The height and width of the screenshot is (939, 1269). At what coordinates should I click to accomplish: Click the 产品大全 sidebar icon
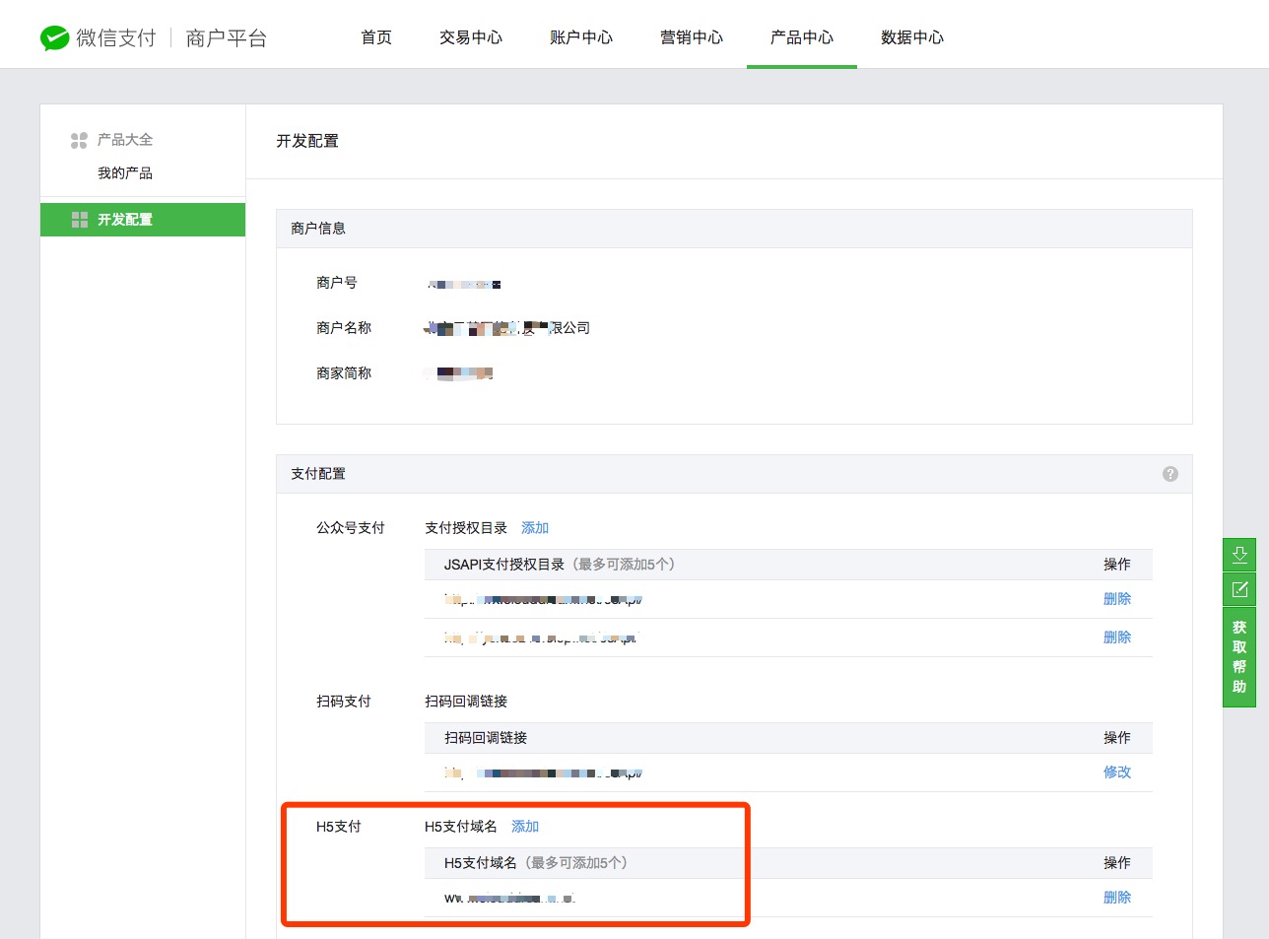79,140
